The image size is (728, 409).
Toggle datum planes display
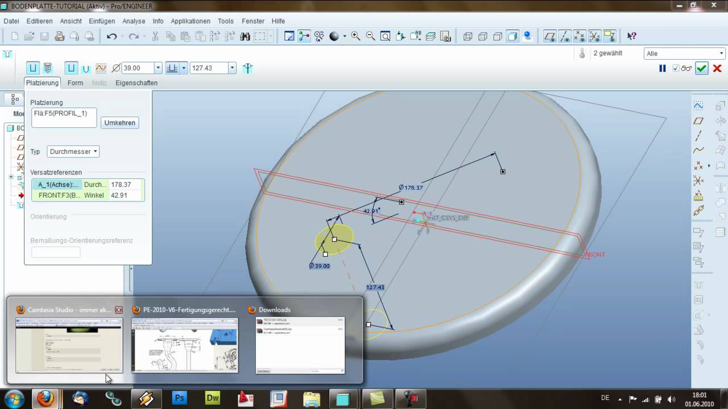click(x=550, y=36)
